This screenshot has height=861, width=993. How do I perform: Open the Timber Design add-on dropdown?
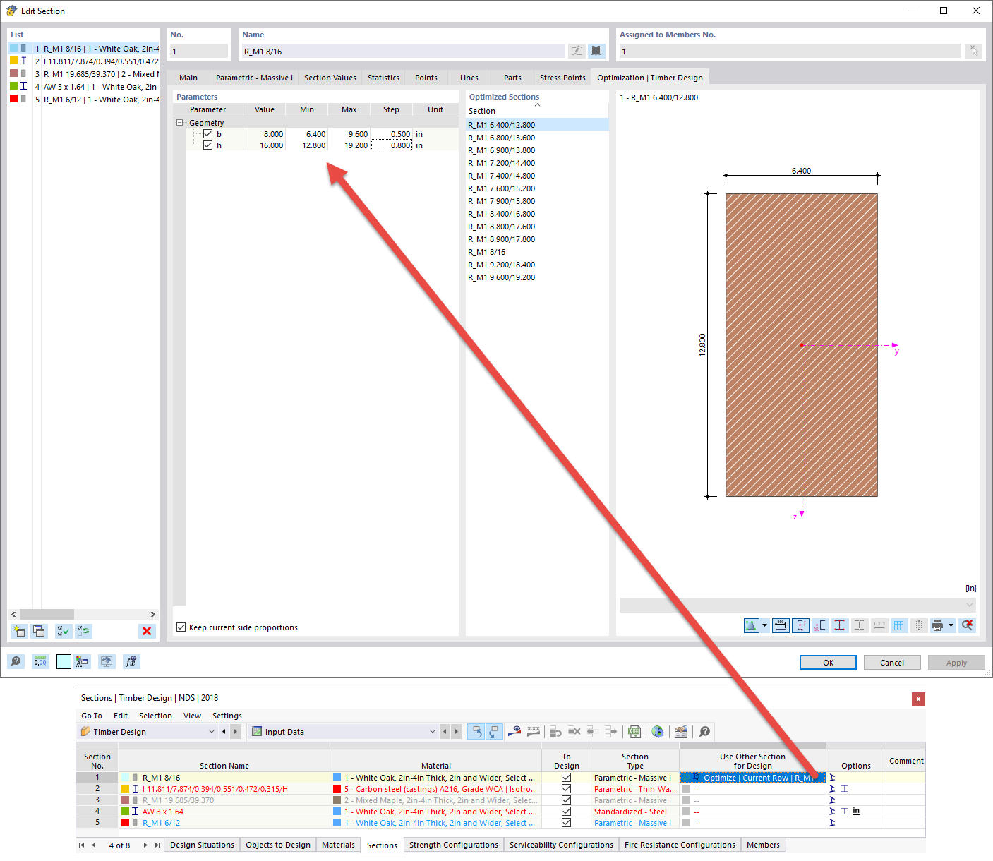click(x=212, y=732)
